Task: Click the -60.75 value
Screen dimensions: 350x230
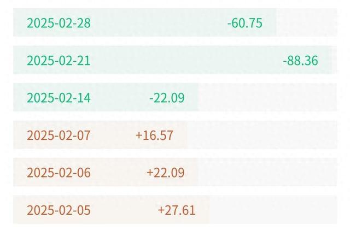Action: coord(245,23)
